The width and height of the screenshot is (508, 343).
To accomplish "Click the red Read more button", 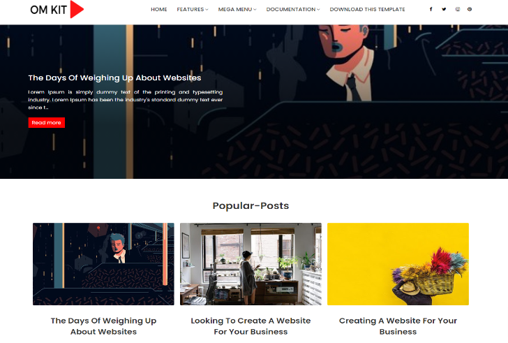I will (46, 122).
